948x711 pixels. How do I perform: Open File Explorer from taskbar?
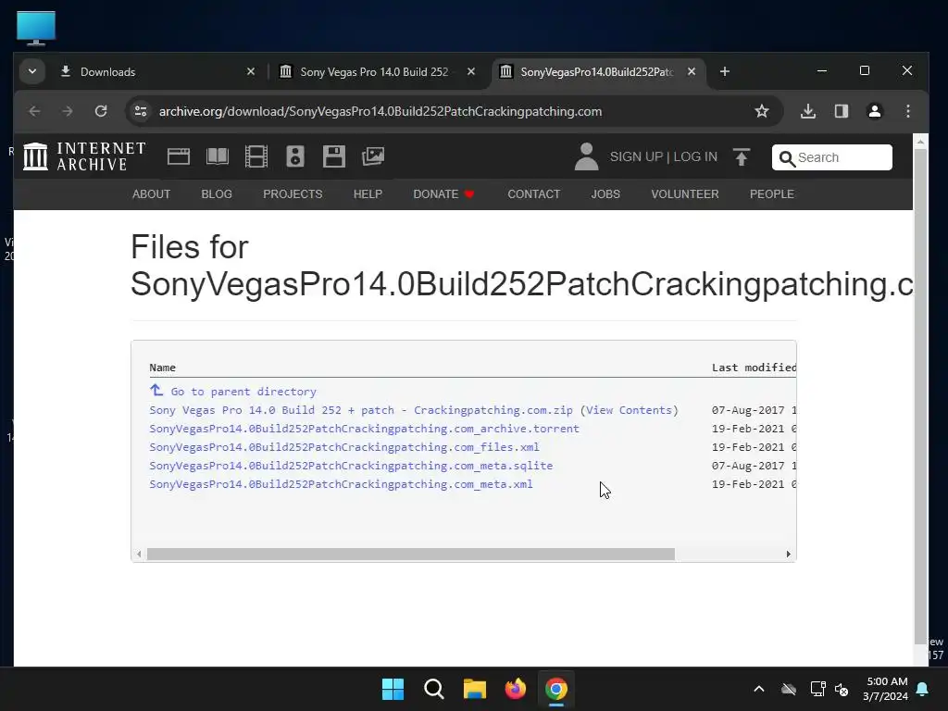[x=475, y=689]
